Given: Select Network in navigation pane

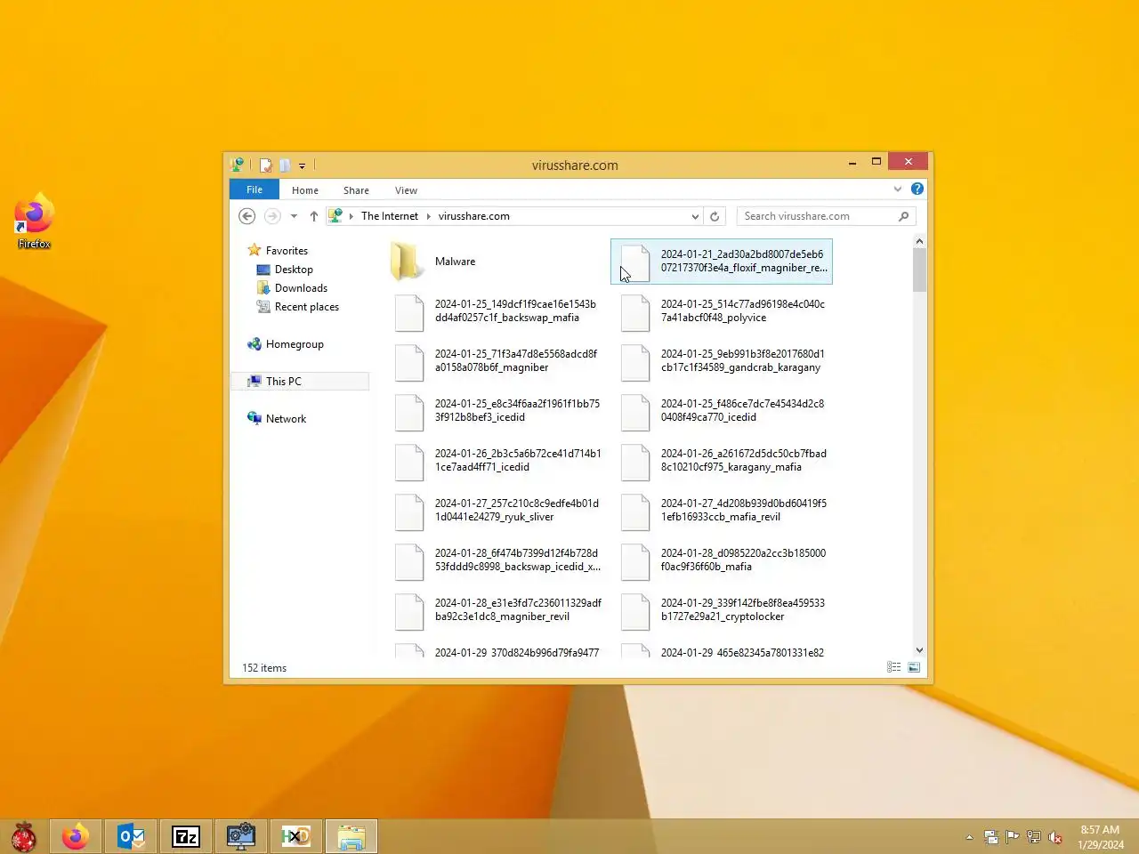Looking at the screenshot, I should click(x=286, y=419).
